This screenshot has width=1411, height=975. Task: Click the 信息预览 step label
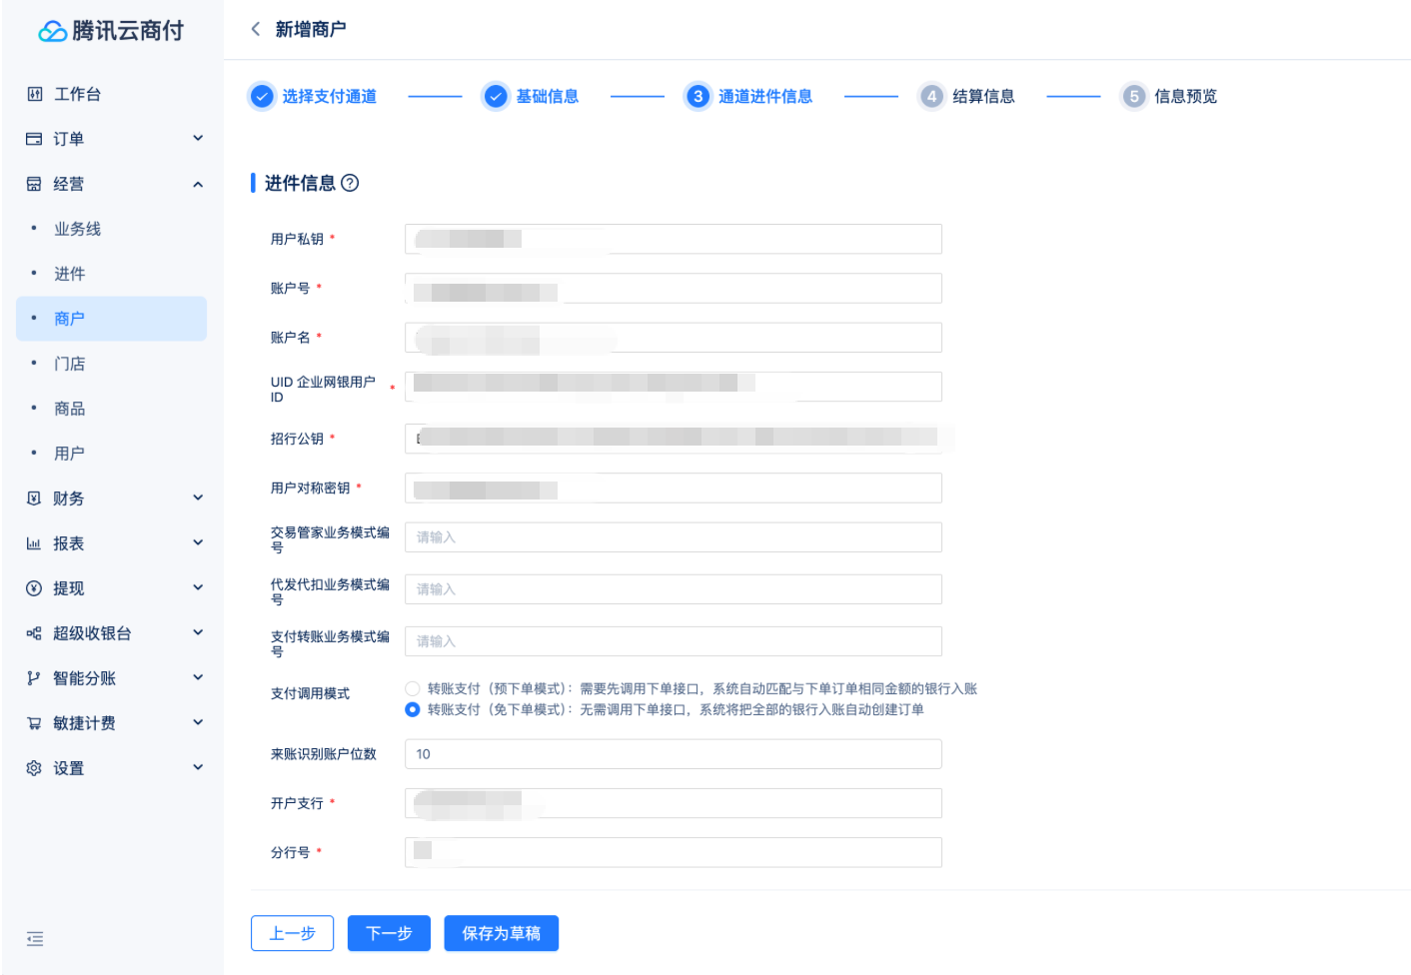point(1186,97)
